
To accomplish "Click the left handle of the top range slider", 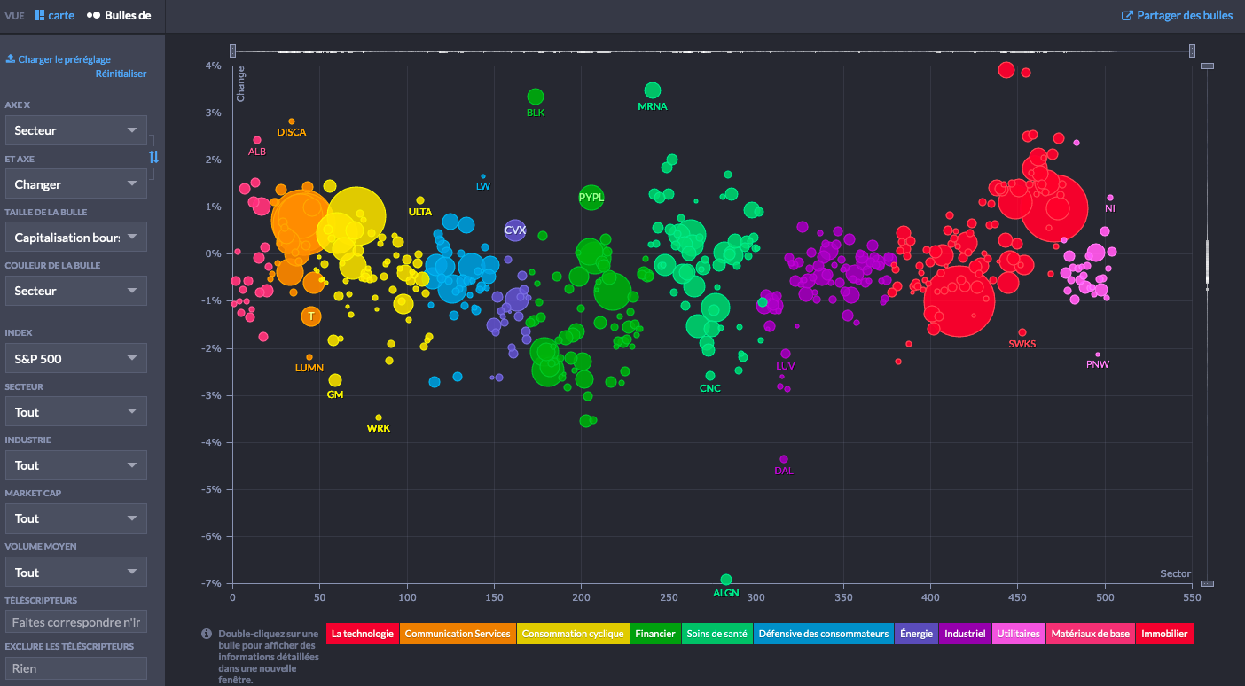I will click(233, 51).
